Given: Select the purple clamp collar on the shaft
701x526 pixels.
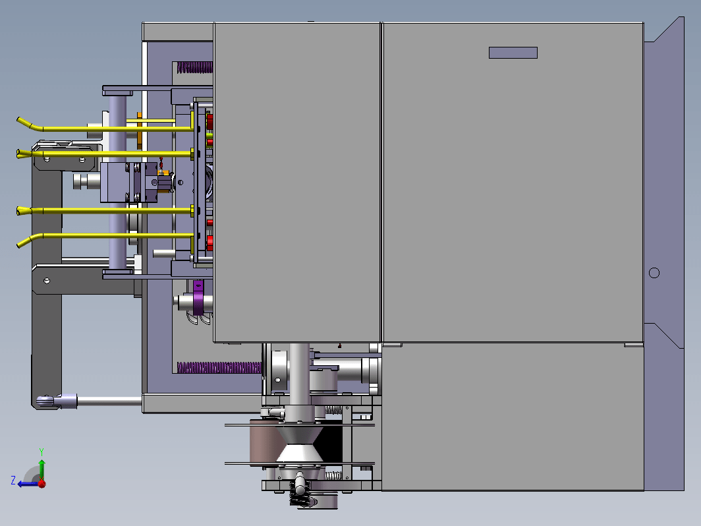Looking at the screenshot, I should click(198, 297).
